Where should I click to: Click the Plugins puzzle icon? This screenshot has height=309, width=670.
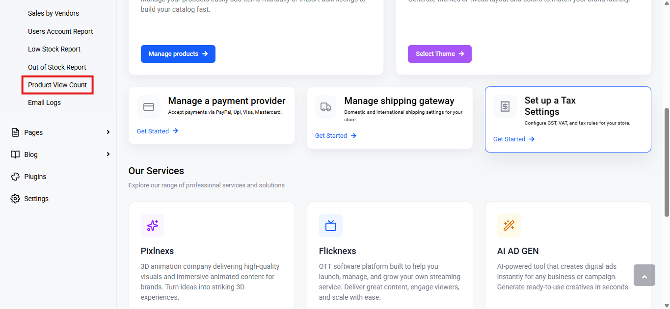click(x=15, y=177)
